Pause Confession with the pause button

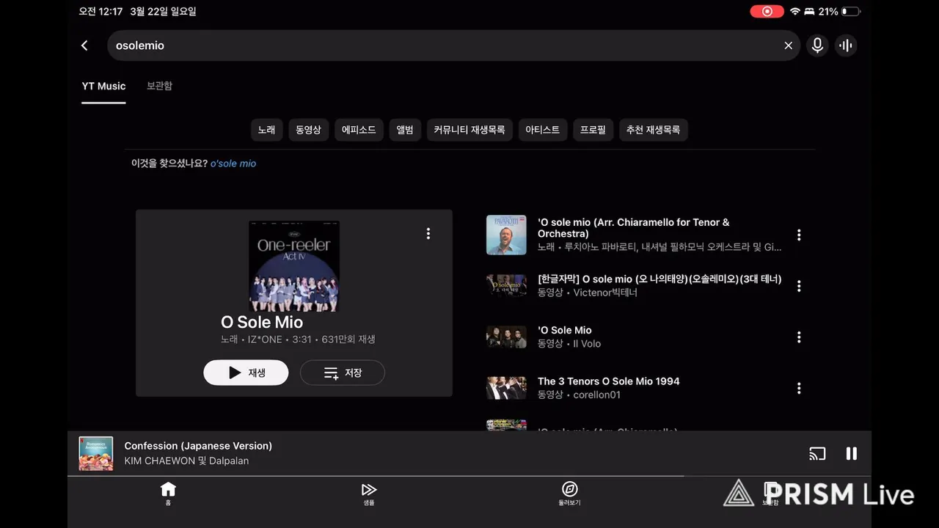(852, 453)
